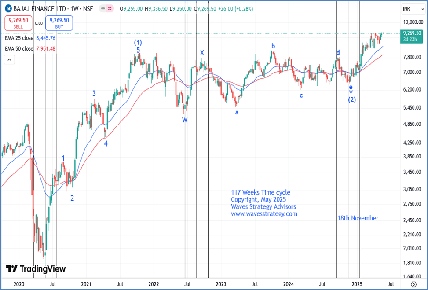Select the 'W' wave label
428x290 pixels.
point(185,120)
